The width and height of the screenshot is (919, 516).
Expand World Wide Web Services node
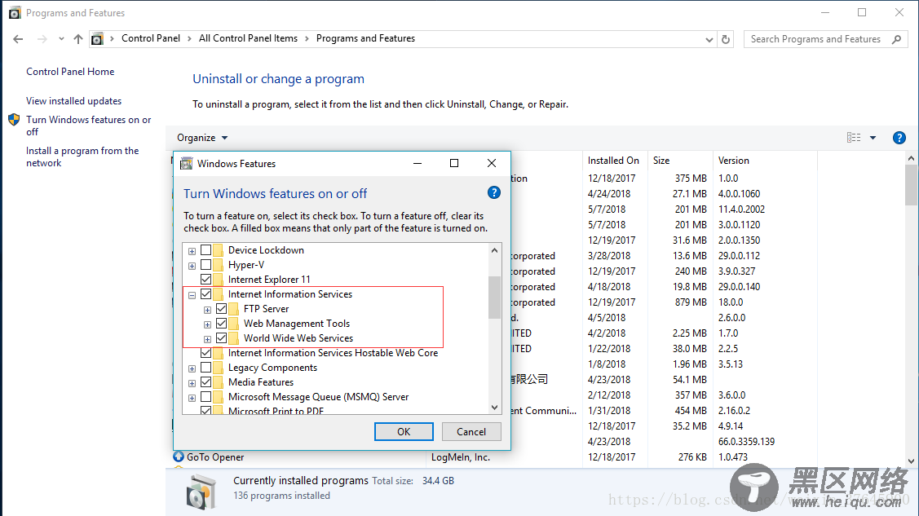tap(207, 338)
